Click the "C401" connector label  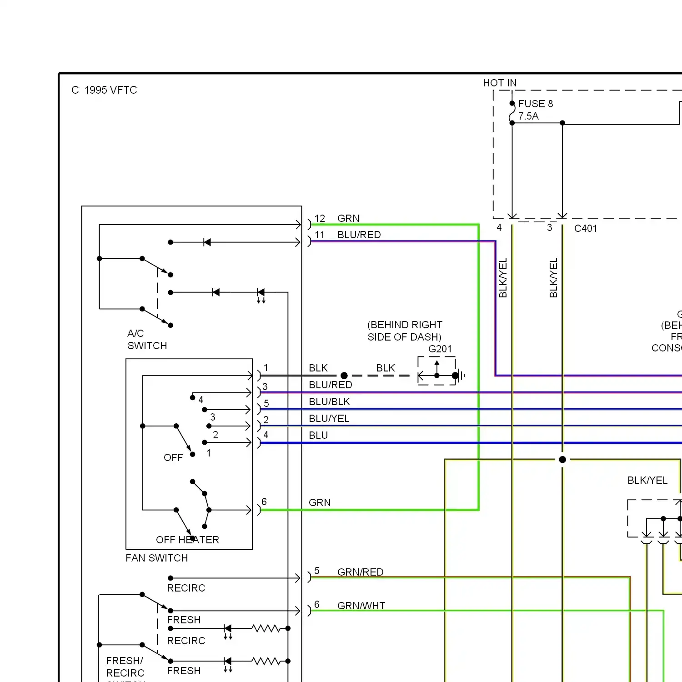point(586,228)
